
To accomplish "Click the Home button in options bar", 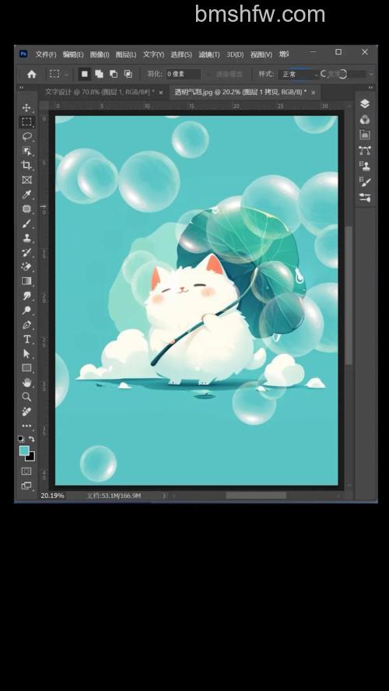I will point(32,75).
